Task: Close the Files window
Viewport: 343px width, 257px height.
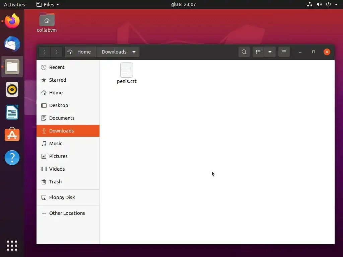Action: (x=327, y=52)
